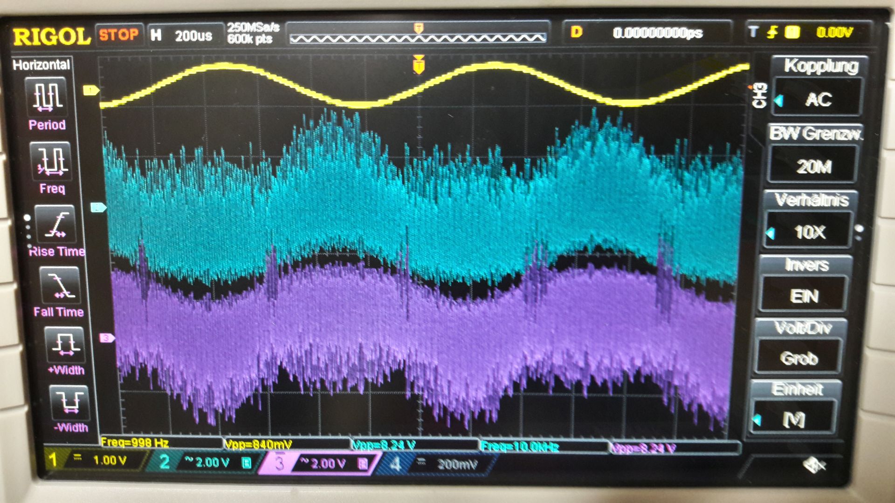Click the muted speaker sound icon
Image resolution: width=895 pixels, height=503 pixels.
click(x=814, y=464)
